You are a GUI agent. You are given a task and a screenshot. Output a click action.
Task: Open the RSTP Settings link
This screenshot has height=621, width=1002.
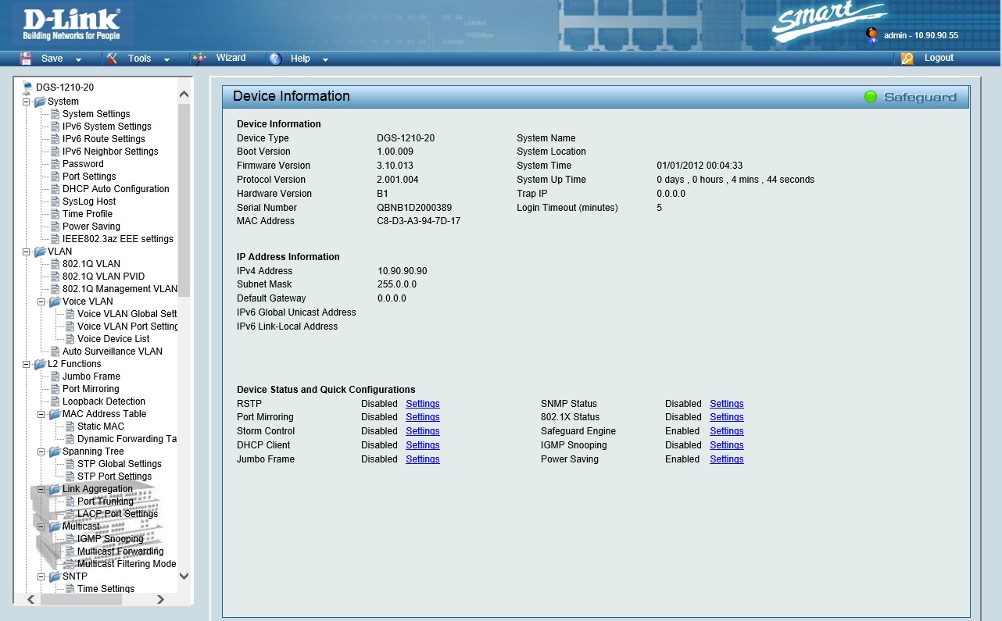click(422, 404)
